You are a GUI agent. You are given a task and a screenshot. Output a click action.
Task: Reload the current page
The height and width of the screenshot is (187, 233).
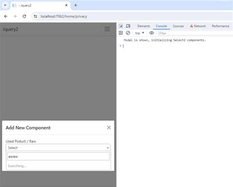[24, 16]
